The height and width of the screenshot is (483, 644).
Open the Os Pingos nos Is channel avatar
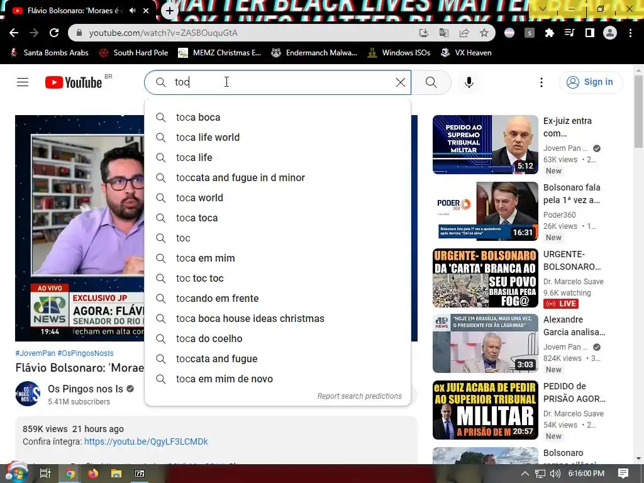point(28,394)
